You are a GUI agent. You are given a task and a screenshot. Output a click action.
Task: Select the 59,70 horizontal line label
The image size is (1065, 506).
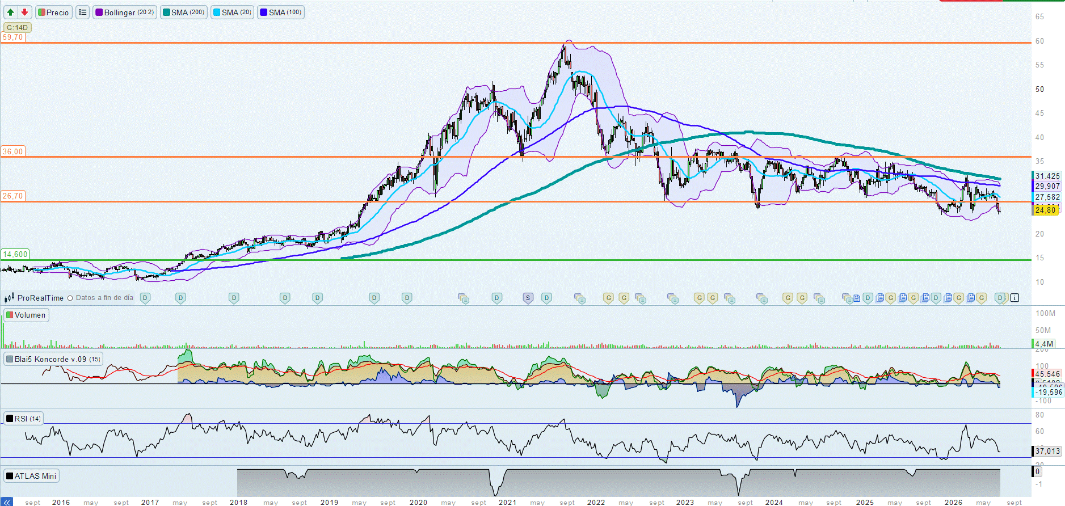click(x=13, y=37)
